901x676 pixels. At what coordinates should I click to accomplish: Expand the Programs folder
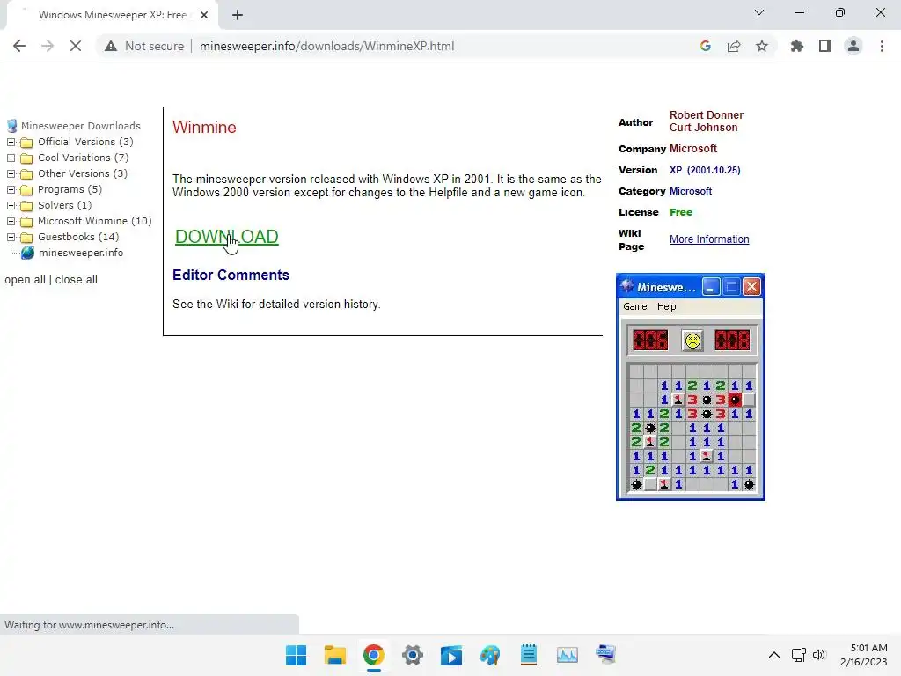click(11, 189)
